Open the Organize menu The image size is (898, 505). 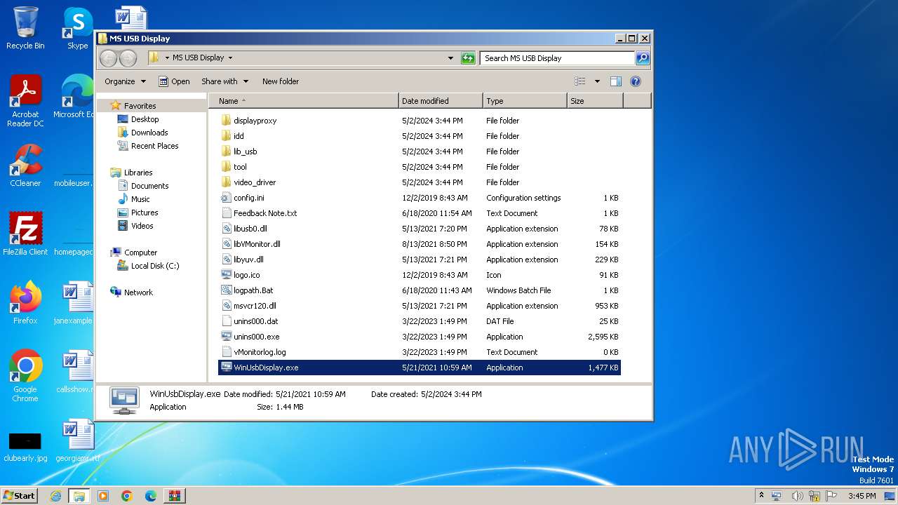coord(125,81)
